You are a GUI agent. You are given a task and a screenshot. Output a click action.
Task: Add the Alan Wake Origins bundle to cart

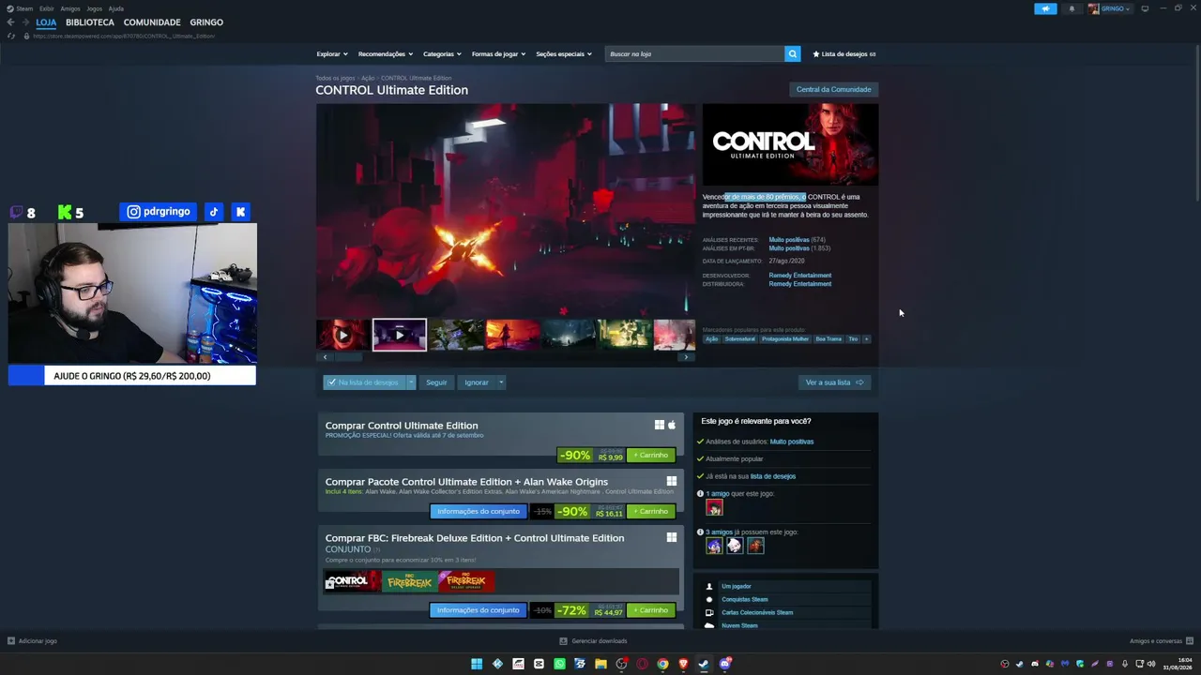point(651,512)
